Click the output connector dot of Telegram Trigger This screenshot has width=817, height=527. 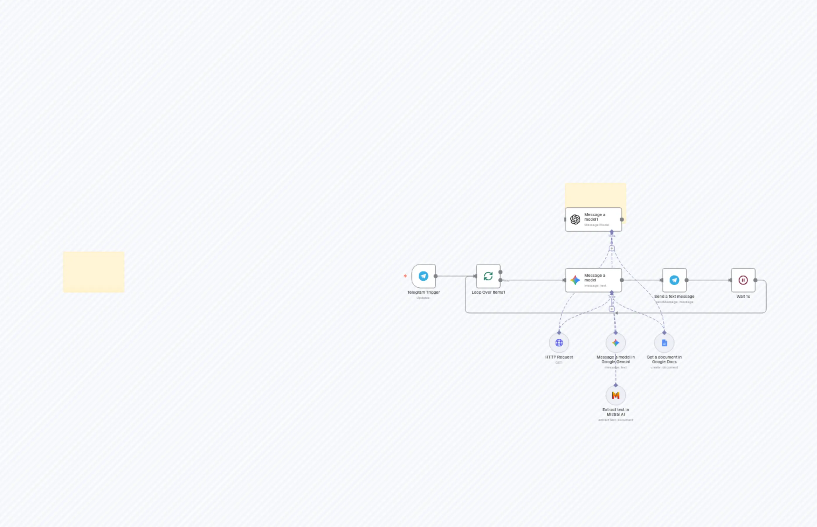click(436, 276)
